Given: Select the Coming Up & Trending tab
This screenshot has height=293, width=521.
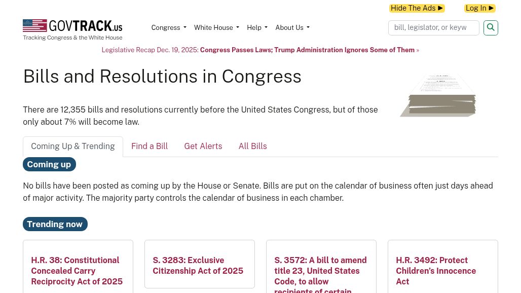Looking at the screenshot, I should coord(73,146).
